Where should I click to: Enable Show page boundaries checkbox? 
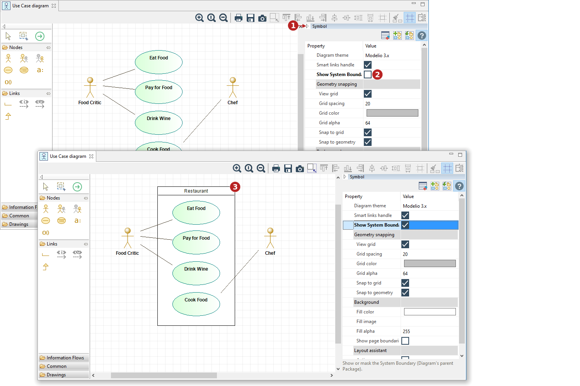pos(405,341)
